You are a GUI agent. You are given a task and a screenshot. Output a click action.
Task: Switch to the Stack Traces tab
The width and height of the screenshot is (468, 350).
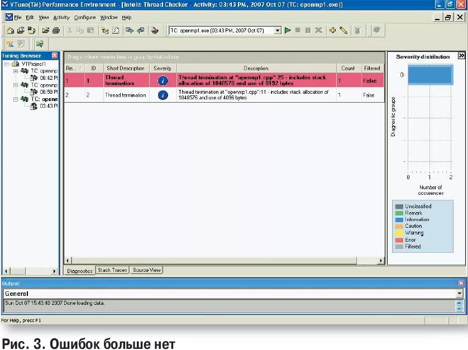112,270
